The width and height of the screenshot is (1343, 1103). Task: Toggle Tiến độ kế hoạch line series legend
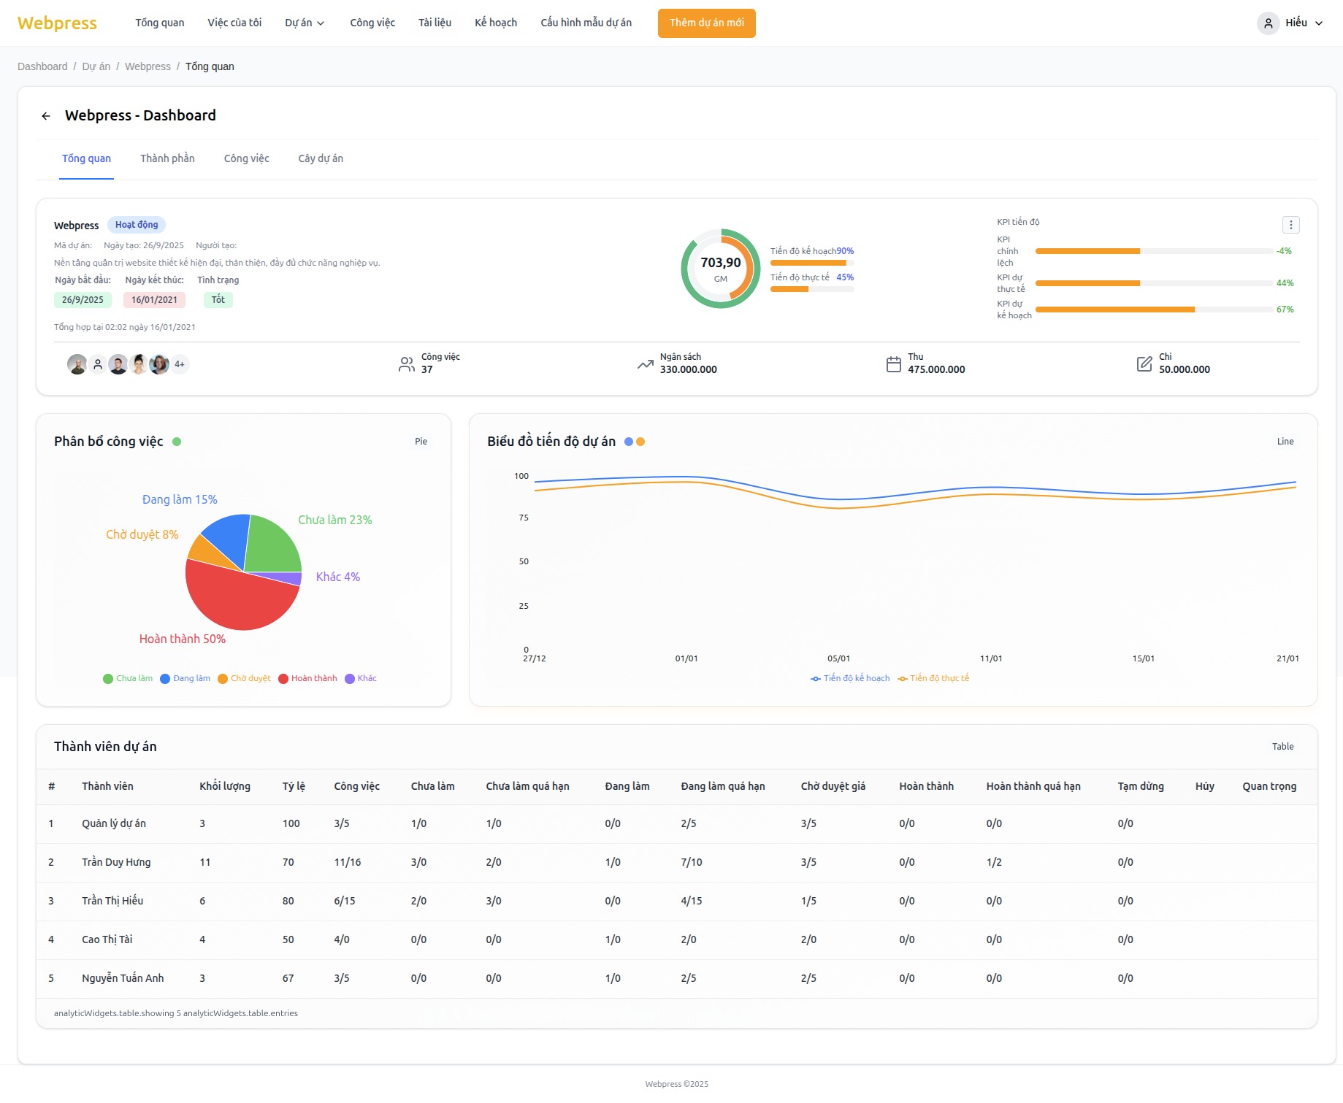point(850,679)
